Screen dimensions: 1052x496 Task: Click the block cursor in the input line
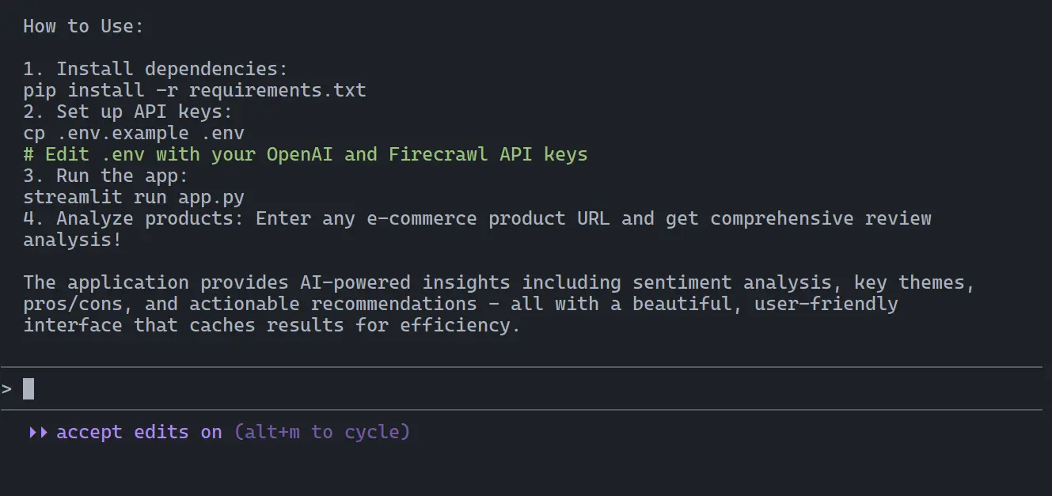(x=27, y=388)
